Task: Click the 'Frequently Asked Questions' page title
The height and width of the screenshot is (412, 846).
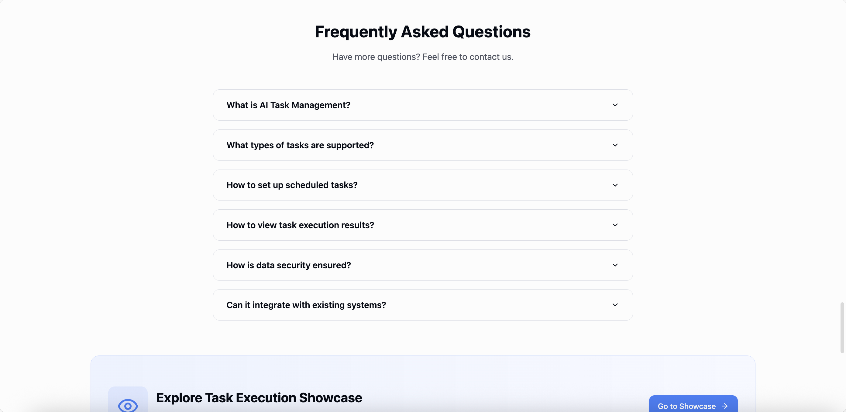Action: pyautogui.click(x=423, y=32)
